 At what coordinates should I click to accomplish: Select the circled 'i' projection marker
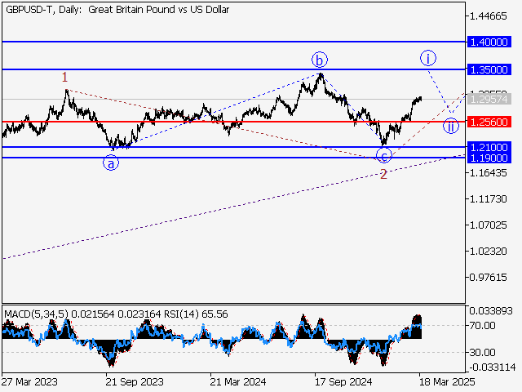tap(428, 58)
